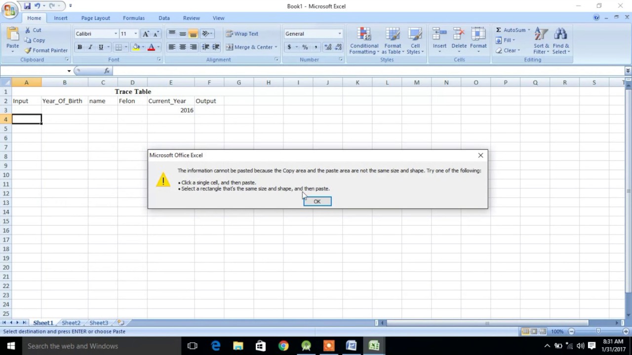Apply yellow Fill Color
The image size is (632, 355).
[136, 47]
